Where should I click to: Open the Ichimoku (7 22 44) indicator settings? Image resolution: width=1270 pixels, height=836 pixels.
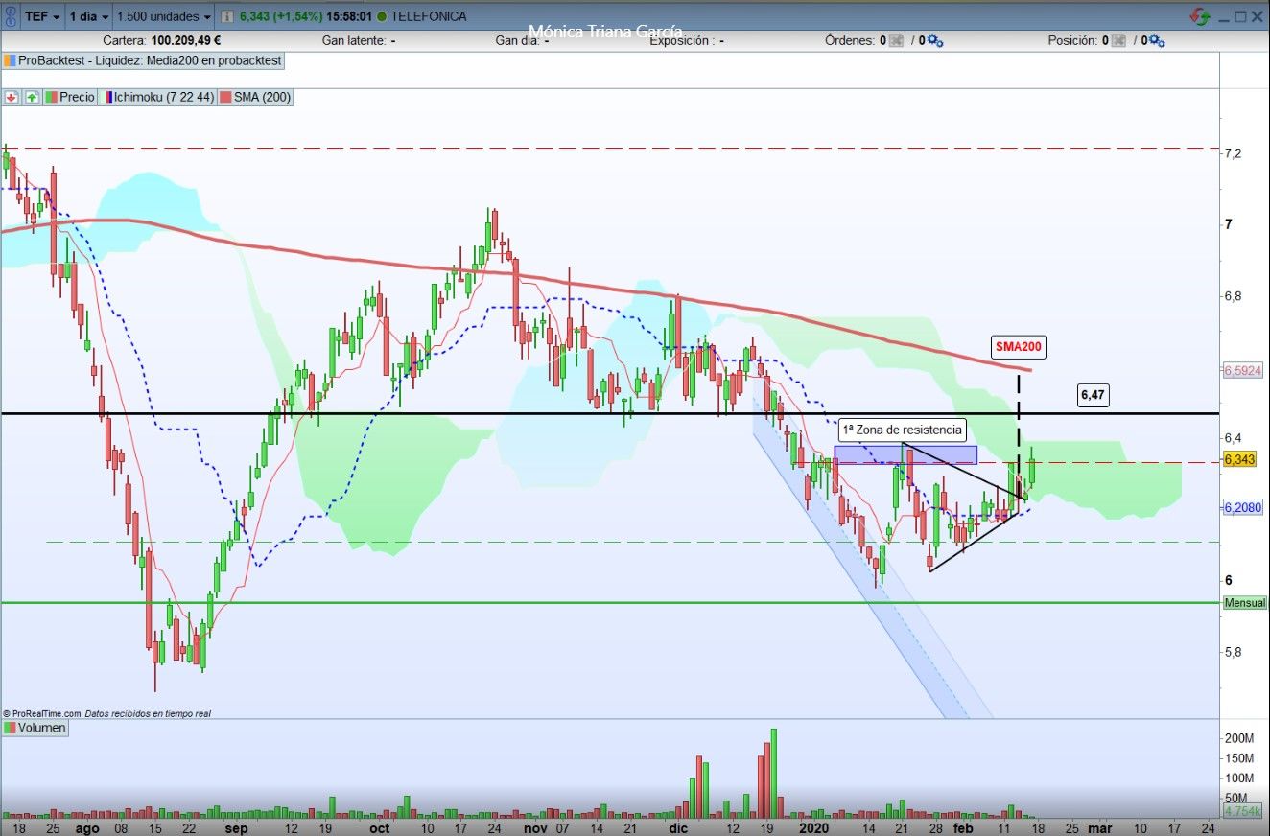pyautogui.click(x=157, y=97)
